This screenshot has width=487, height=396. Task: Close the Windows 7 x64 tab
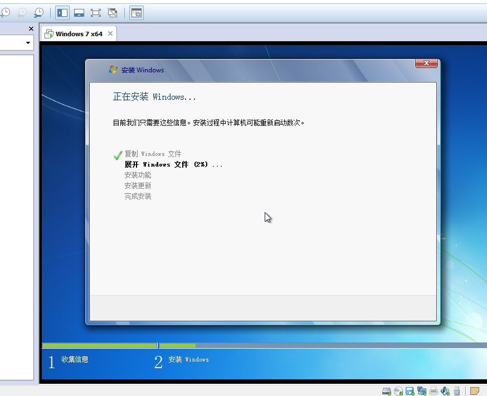click(x=110, y=33)
